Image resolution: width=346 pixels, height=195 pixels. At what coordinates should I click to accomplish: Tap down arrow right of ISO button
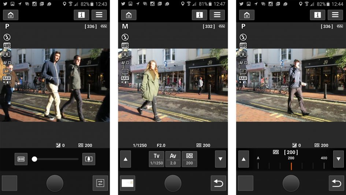point(220,159)
